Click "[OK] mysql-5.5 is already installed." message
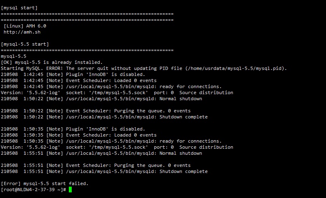The image size is (326, 198). click(52, 62)
